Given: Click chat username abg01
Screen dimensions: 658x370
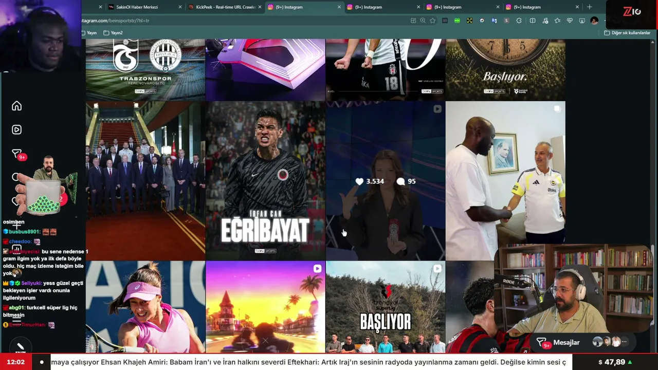Looking at the screenshot, I should point(16,307).
